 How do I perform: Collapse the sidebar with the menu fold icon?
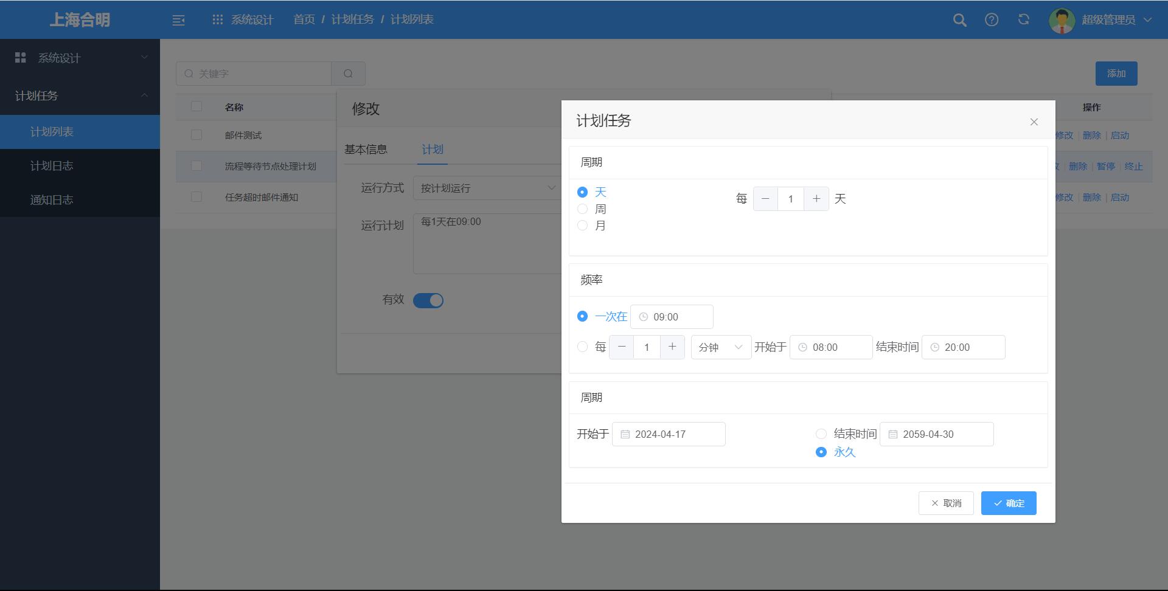[x=178, y=20]
